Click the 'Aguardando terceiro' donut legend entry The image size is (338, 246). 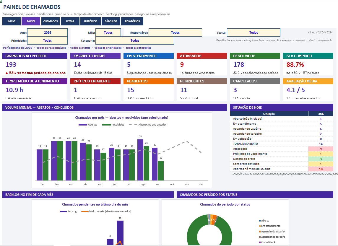point(272,237)
